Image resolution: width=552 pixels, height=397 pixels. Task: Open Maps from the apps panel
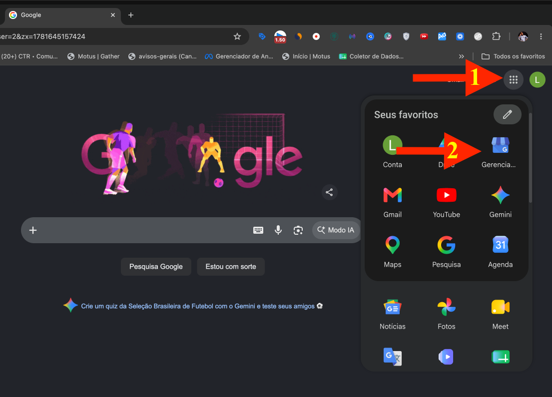click(392, 252)
